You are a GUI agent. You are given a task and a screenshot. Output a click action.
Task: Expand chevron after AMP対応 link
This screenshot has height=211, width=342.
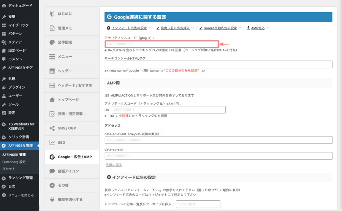268,28
